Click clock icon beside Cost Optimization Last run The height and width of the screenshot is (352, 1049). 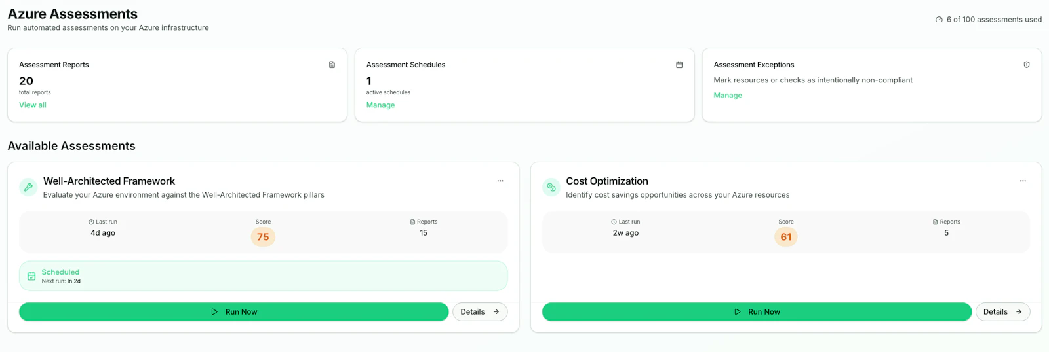[614, 222]
